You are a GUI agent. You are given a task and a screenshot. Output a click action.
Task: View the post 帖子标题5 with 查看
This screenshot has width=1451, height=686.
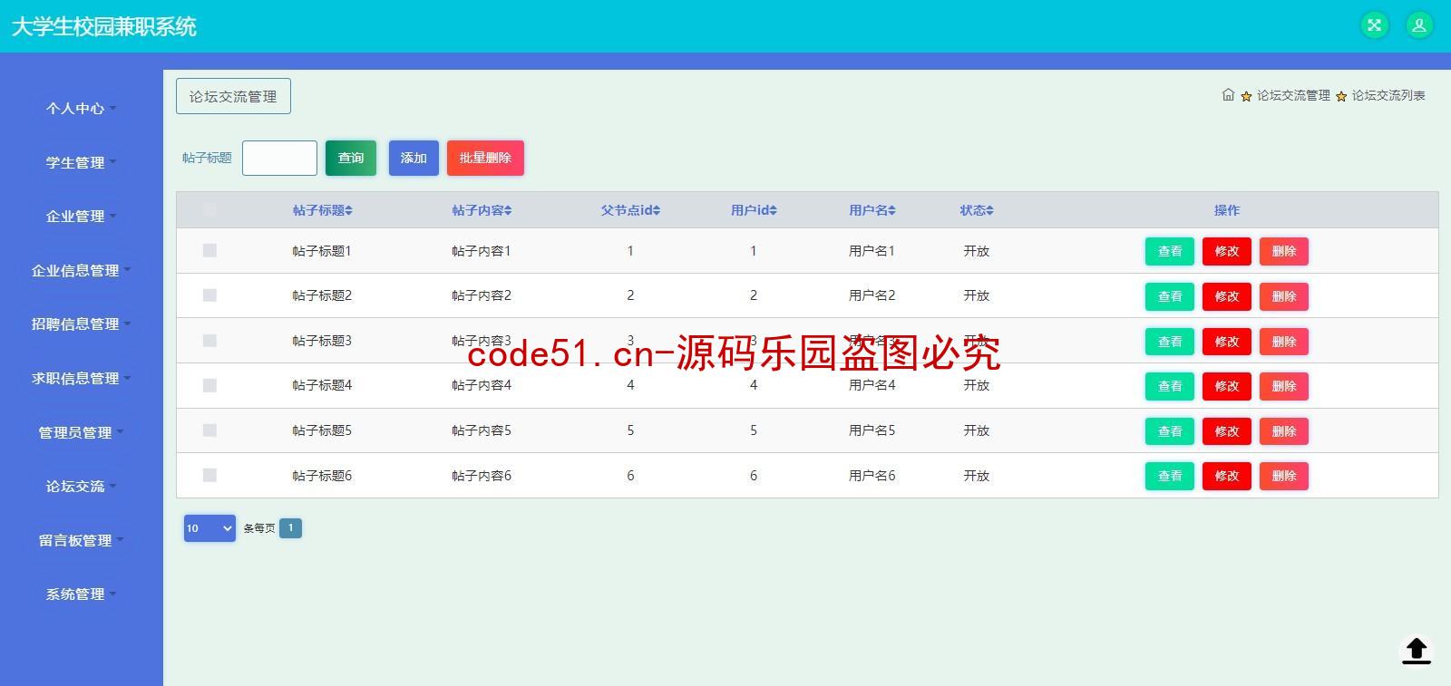coord(1170,431)
